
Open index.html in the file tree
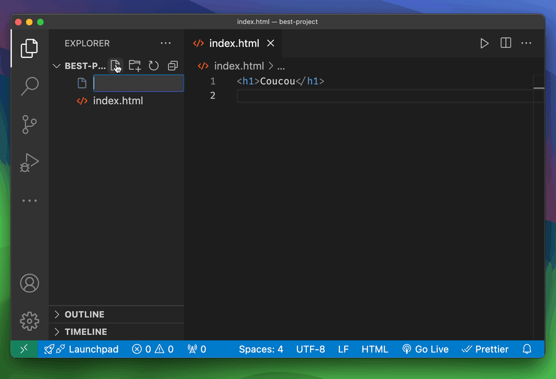pyautogui.click(x=118, y=101)
